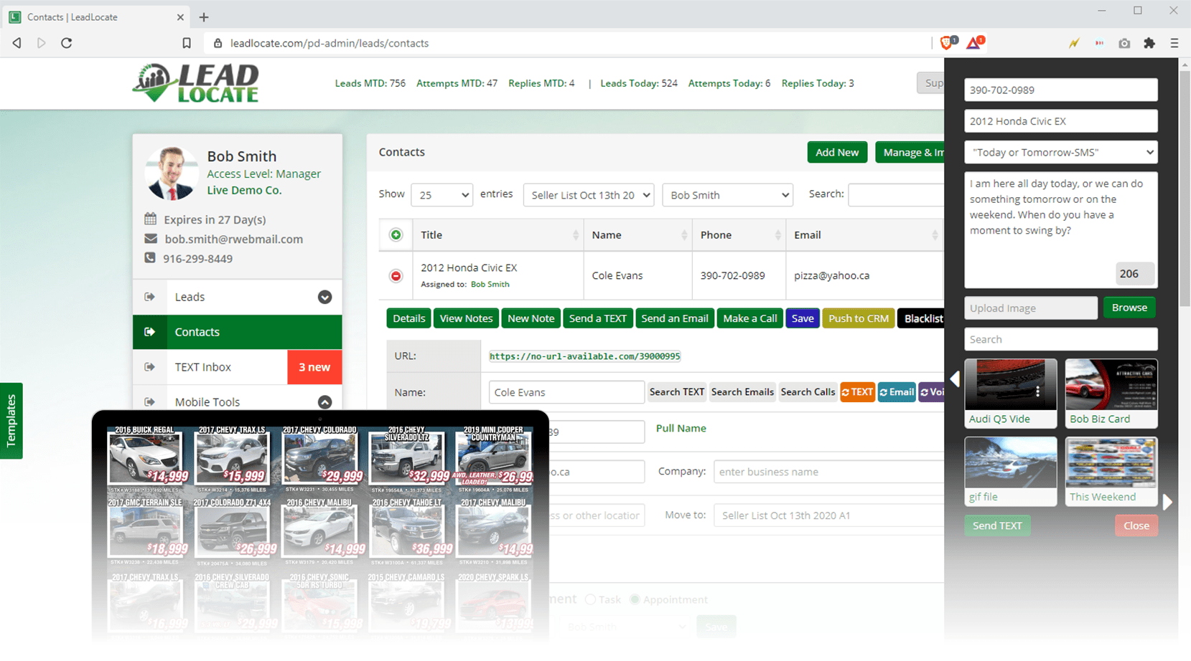Click the Contacts Search input field

point(896,195)
